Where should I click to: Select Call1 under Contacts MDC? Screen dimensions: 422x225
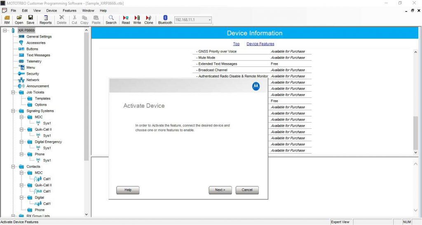[x=47, y=179]
